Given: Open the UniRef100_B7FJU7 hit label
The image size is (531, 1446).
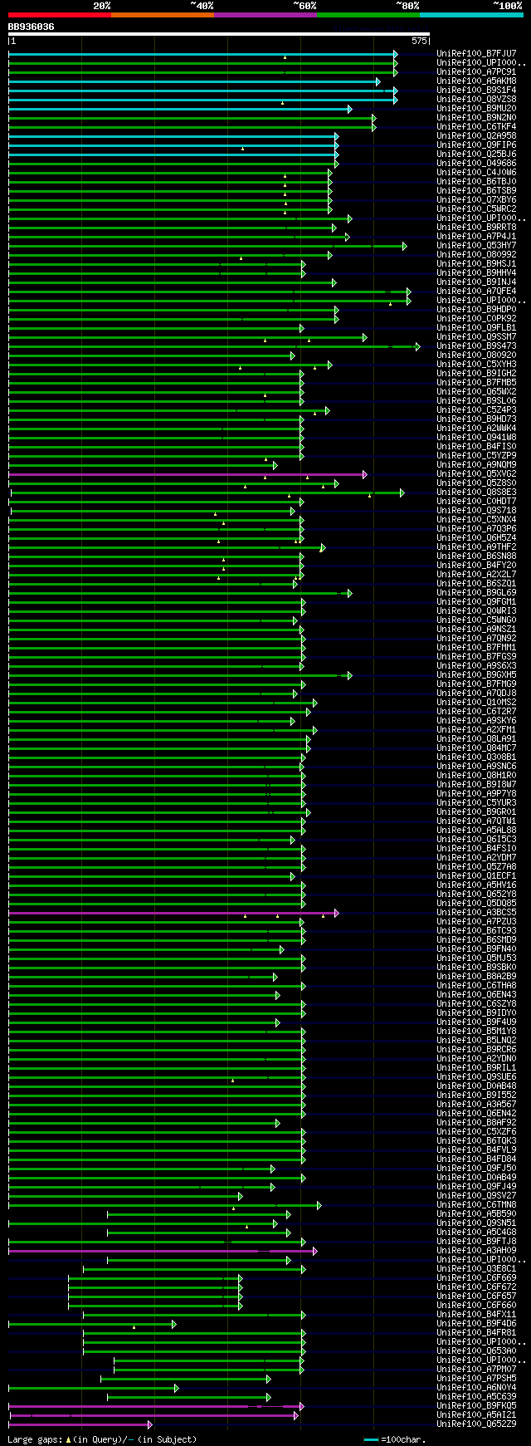Looking at the screenshot, I should pos(476,54).
